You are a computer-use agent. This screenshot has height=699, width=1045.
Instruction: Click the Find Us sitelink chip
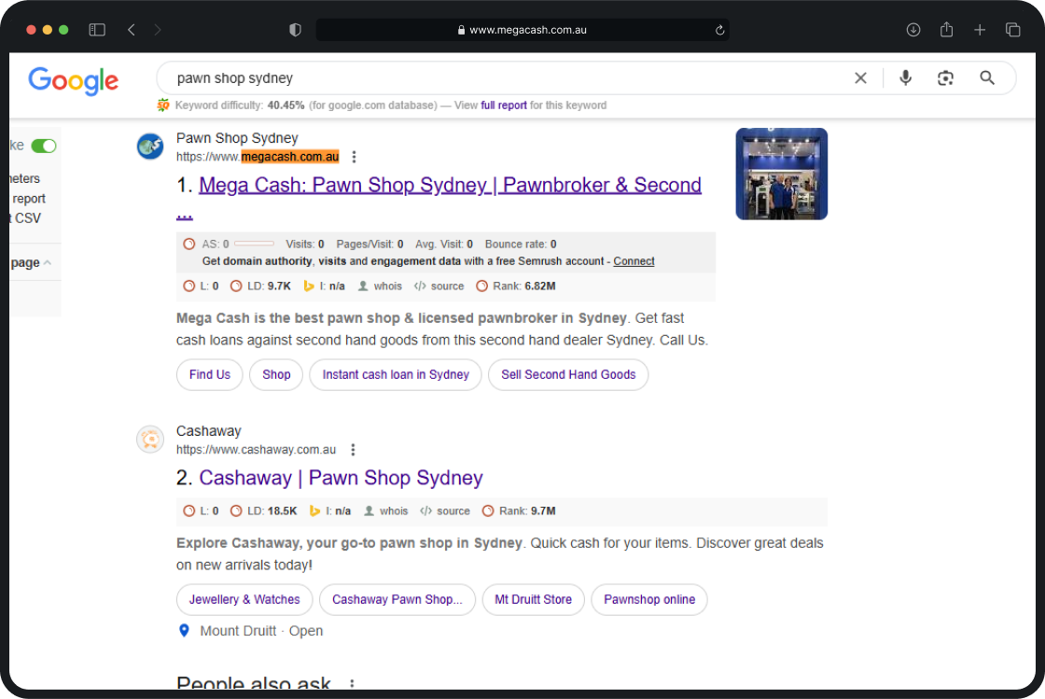[210, 374]
